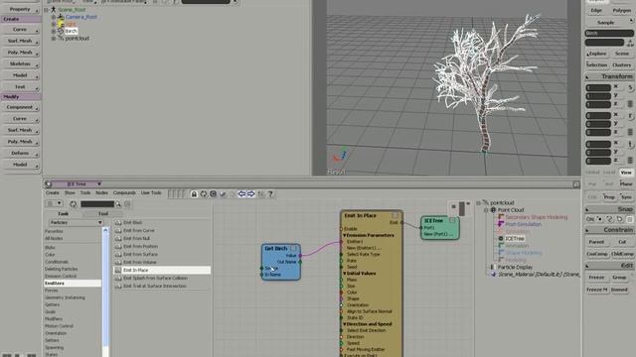Screen dimensions: 636x357
Task: Open the Show menu in ICE Tree
Action: click(x=70, y=193)
